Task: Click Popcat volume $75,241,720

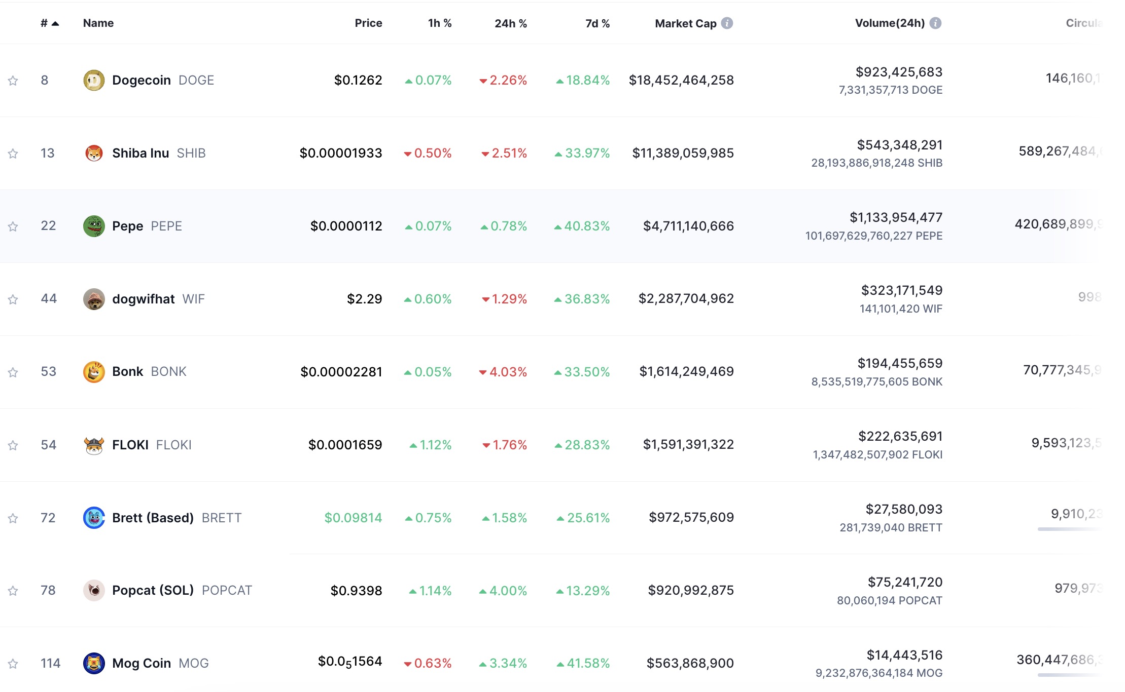Action: point(905,582)
